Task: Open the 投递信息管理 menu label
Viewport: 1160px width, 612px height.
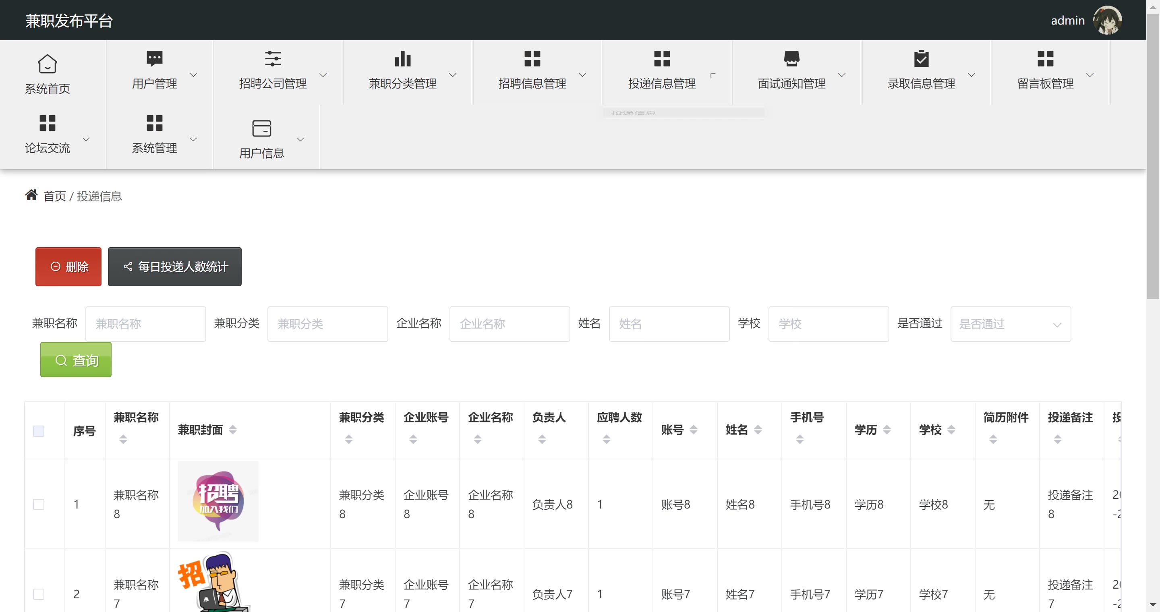Action: (x=662, y=83)
